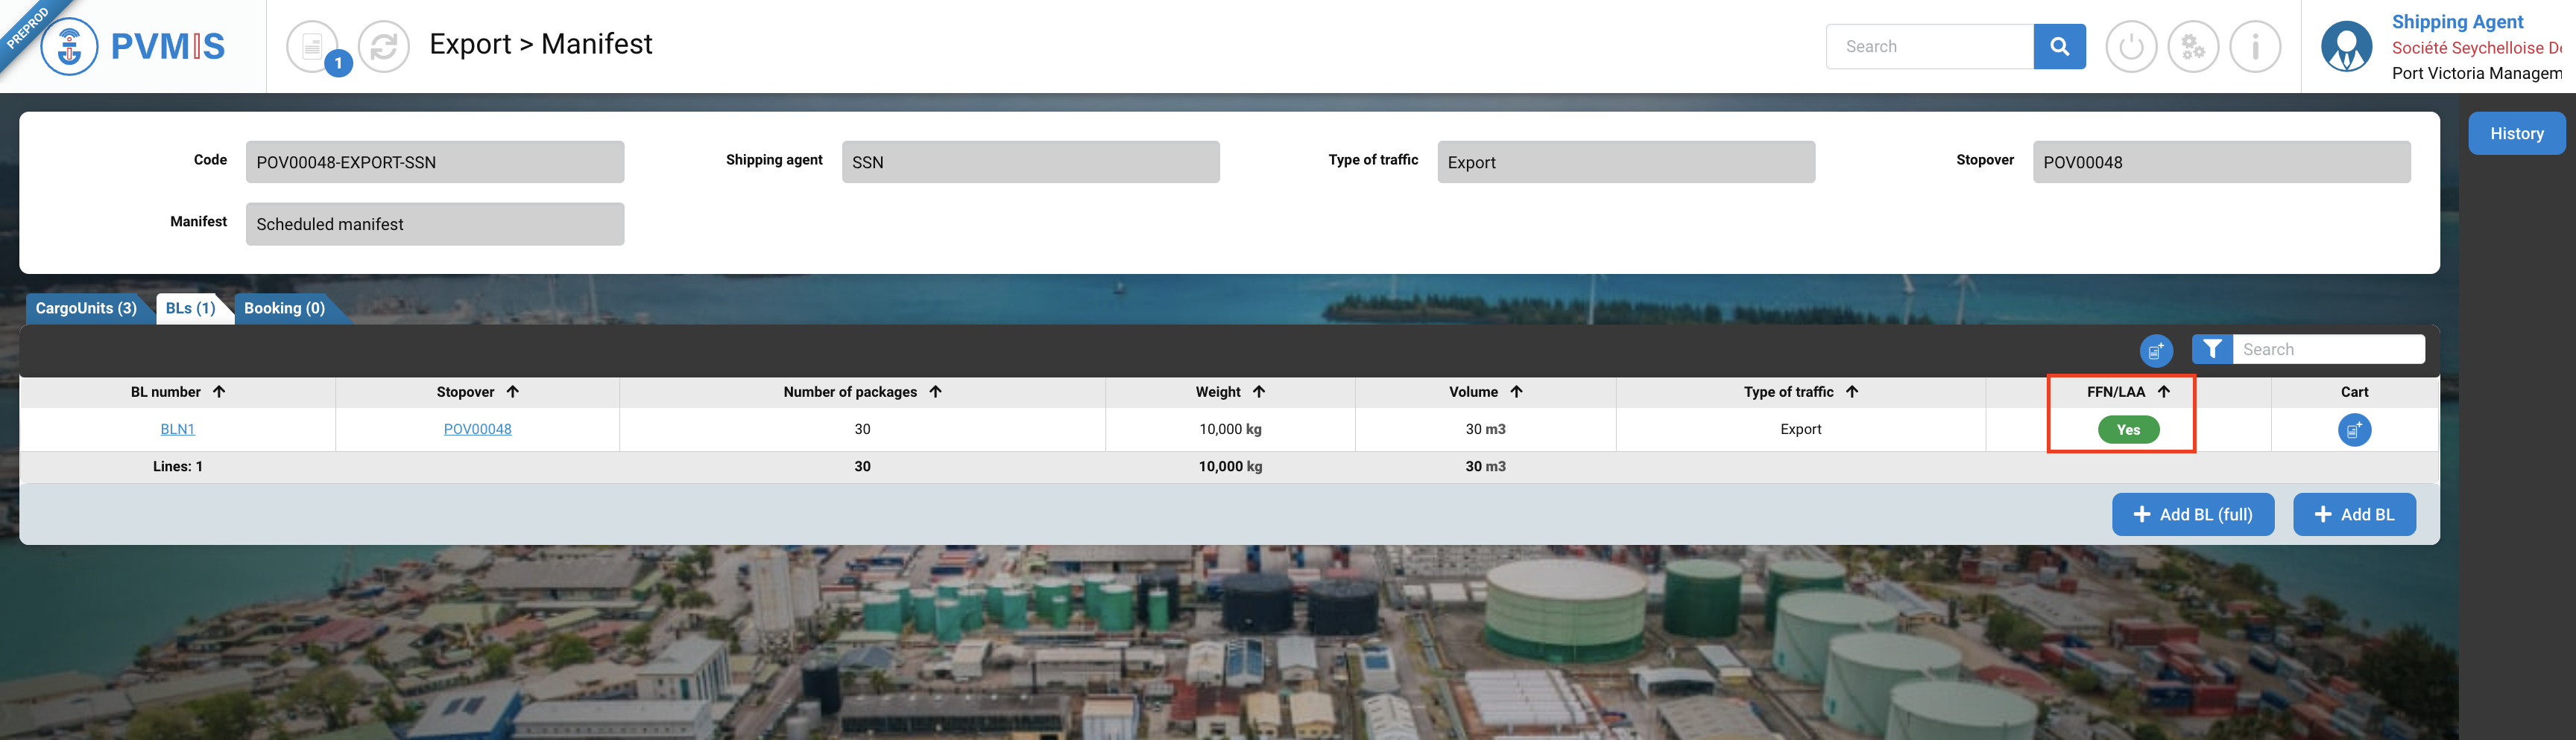Click the information icon in header
The image size is (2576, 740).
point(2255,46)
